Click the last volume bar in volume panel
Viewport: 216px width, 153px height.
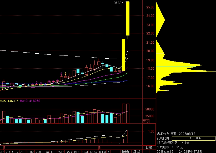[128, 114]
